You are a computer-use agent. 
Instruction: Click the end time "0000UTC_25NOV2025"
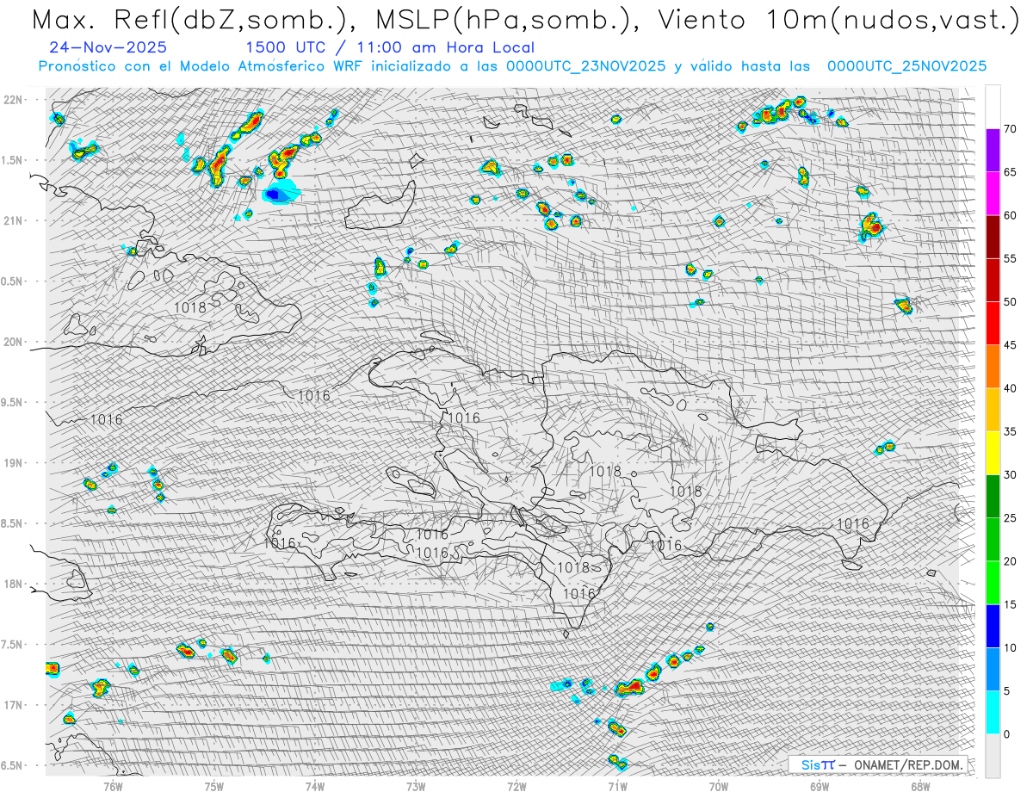(906, 66)
